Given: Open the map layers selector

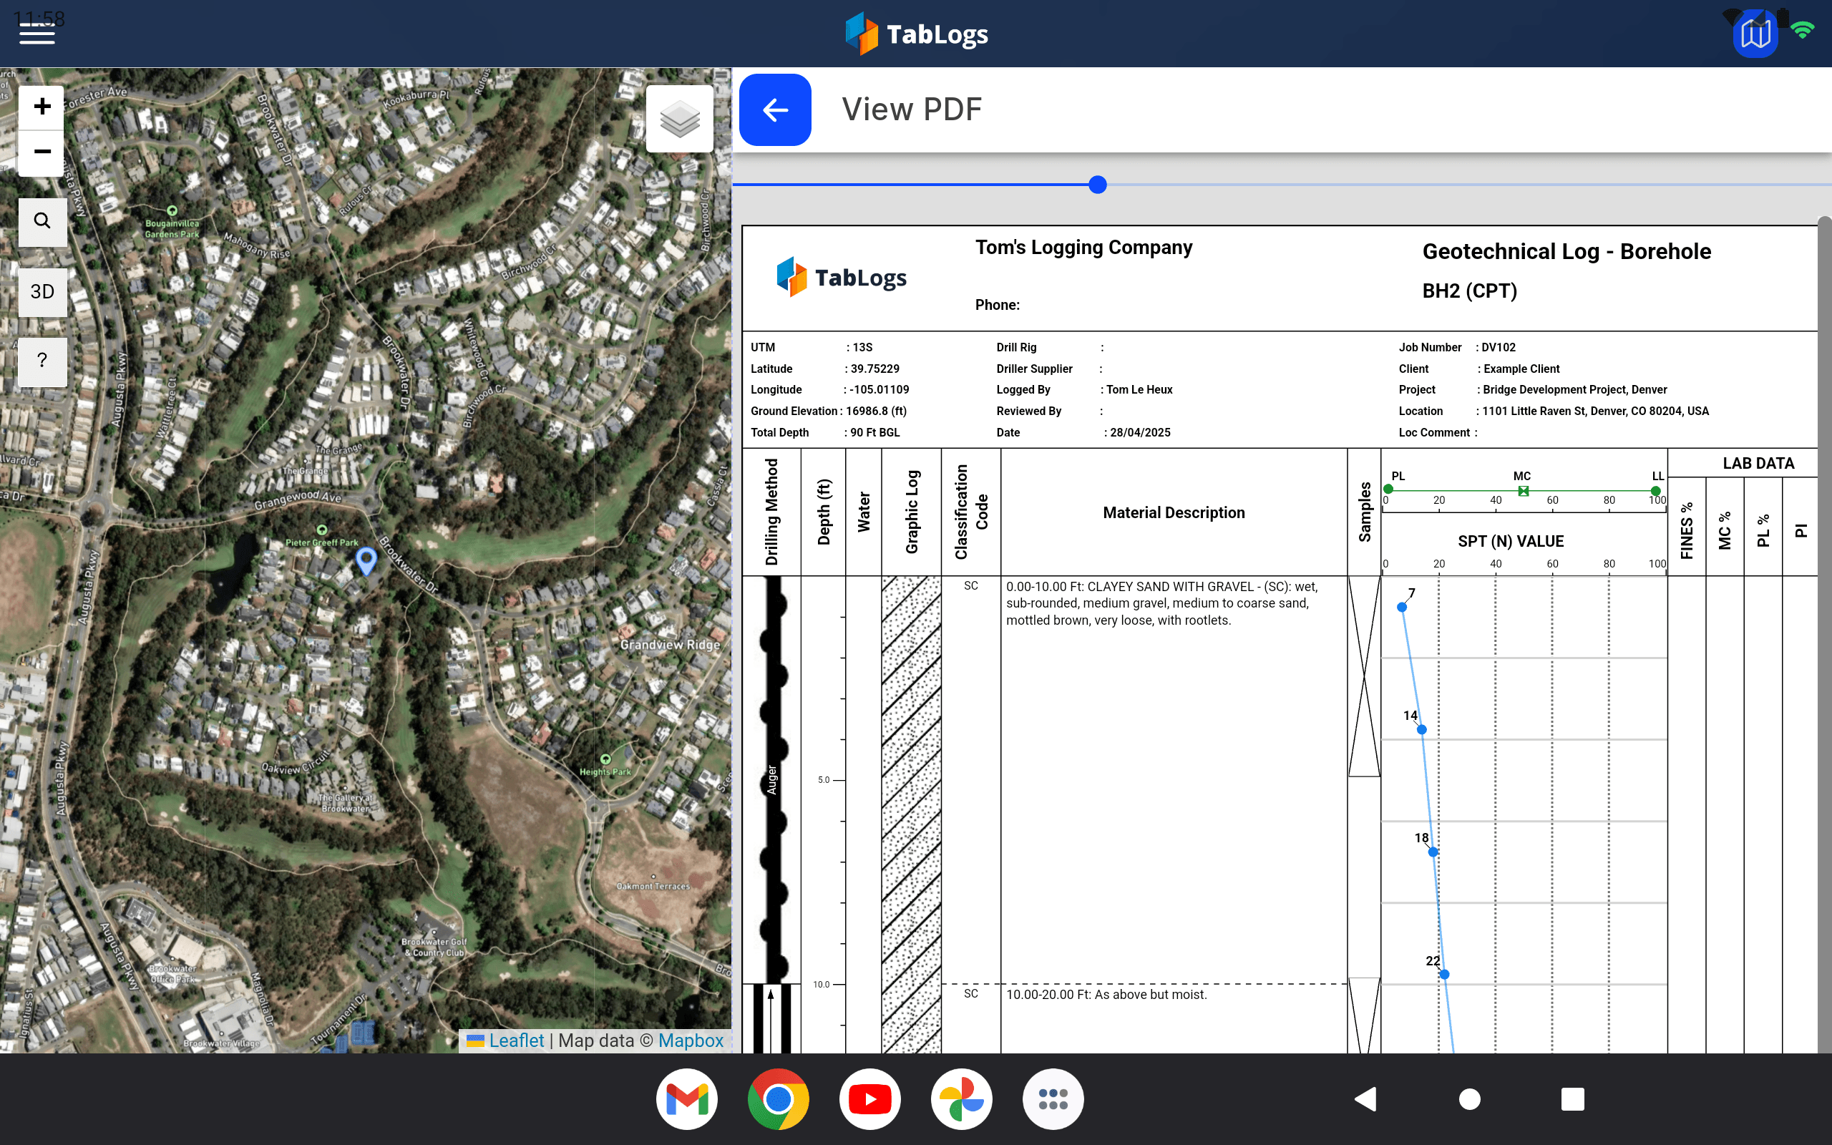Looking at the screenshot, I should (679, 119).
